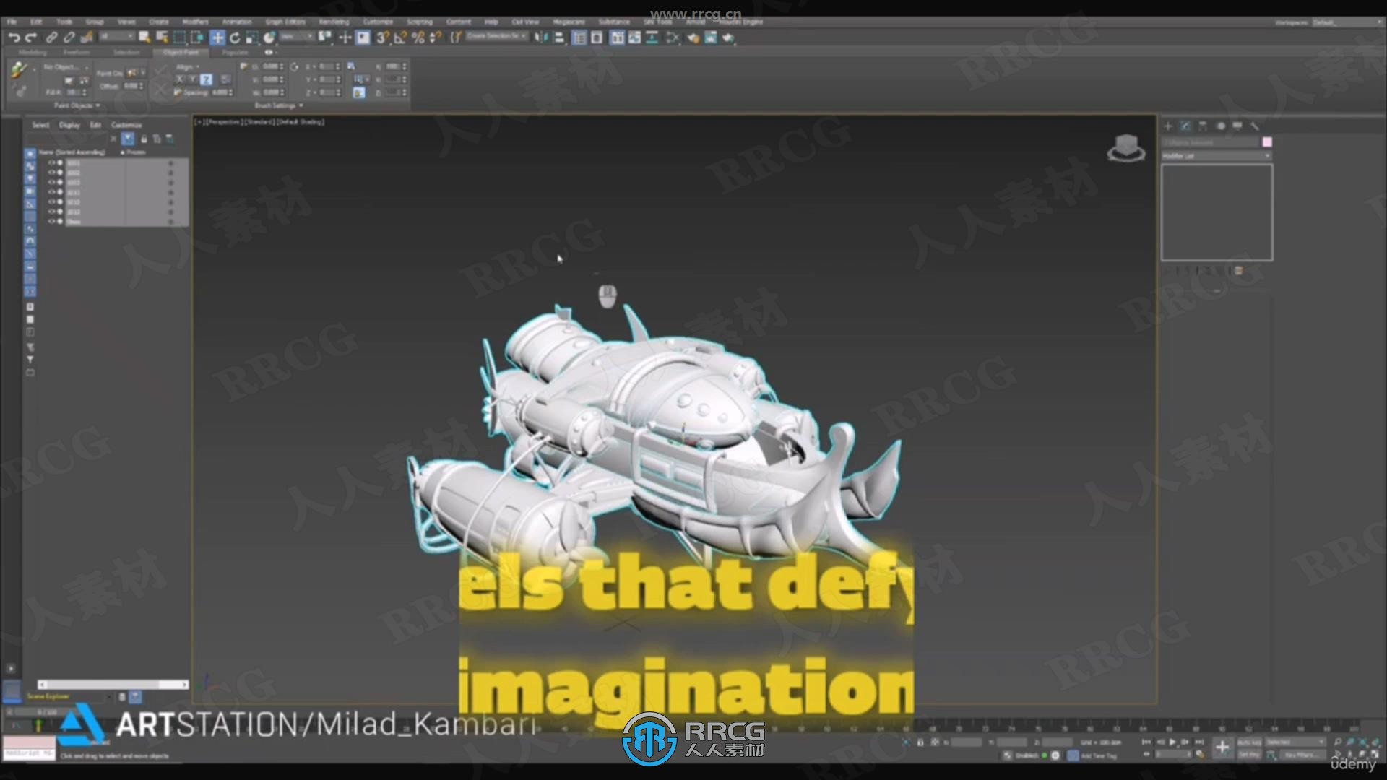Viewport: 1387px width, 780px height.
Task: Click the Object Paint brush icon
Action: coord(20,69)
